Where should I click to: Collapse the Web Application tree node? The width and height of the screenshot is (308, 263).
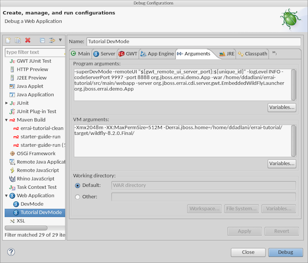pos(6,195)
